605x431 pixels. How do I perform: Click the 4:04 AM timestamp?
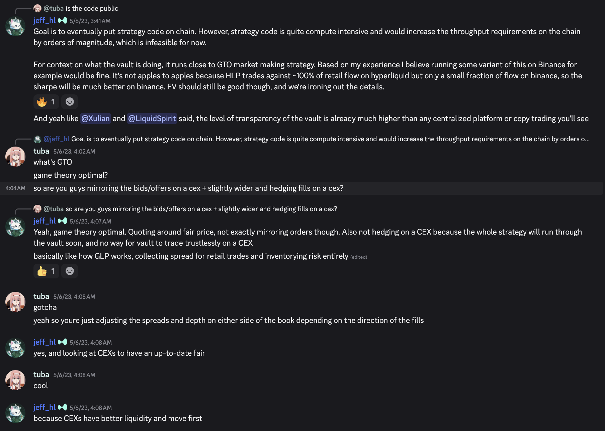[15, 188]
